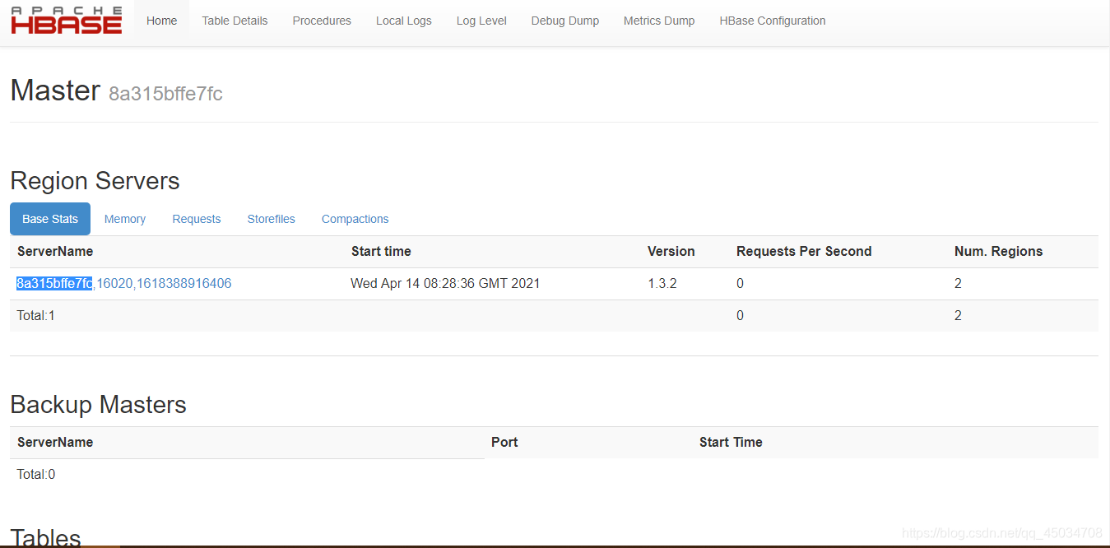
Task: Click the Backup Masters Port header
Action: (x=504, y=442)
